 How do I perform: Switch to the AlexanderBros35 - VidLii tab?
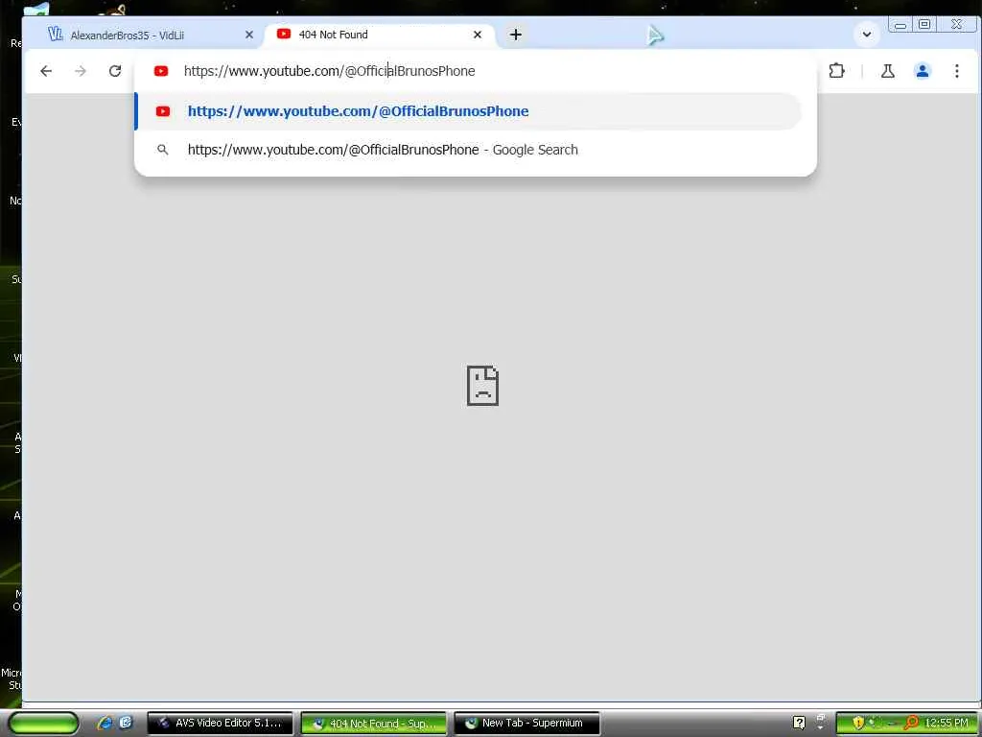pos(151,36)
